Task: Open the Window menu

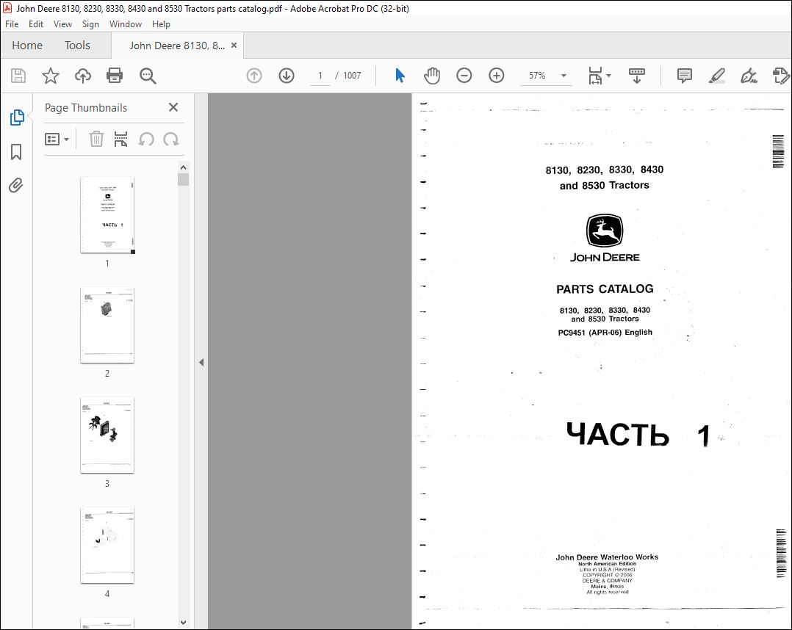Action: (x=125, y=23)
